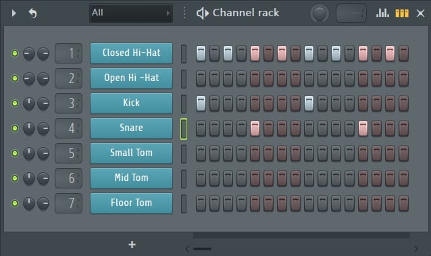Mute the Closed Hi-Hat channel
Screen dimensions: 431x256
point(15,53)
